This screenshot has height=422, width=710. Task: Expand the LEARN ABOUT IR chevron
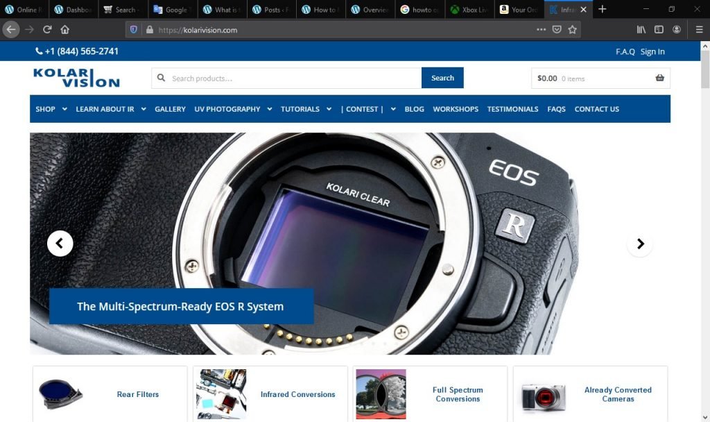[144, 109]
